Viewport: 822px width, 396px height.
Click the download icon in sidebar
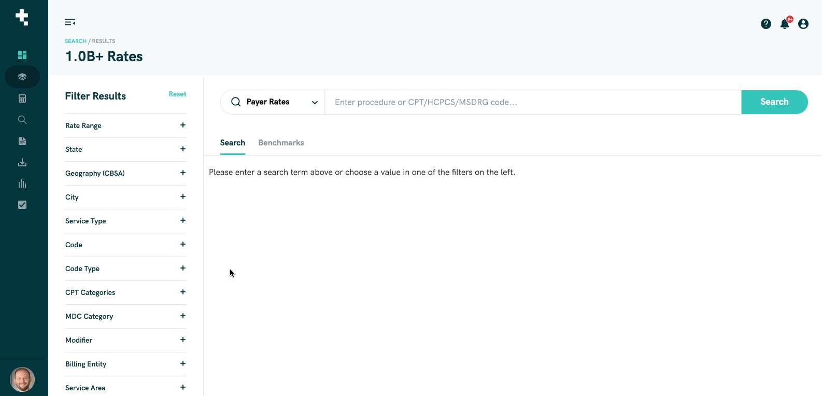pyautogui.click(x=22, y=162)
